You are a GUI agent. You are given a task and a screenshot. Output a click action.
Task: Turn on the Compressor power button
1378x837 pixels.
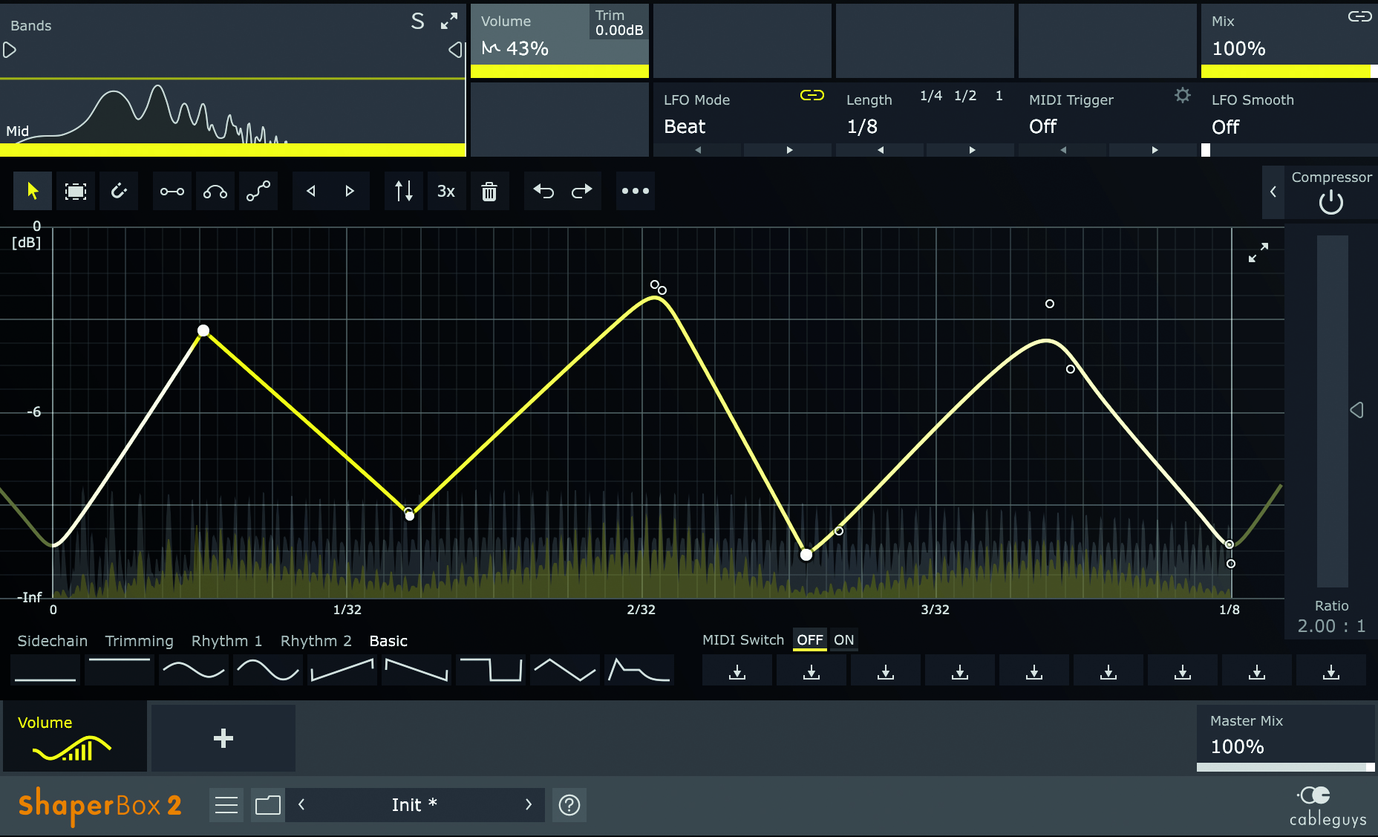(x=1331, y=202)
